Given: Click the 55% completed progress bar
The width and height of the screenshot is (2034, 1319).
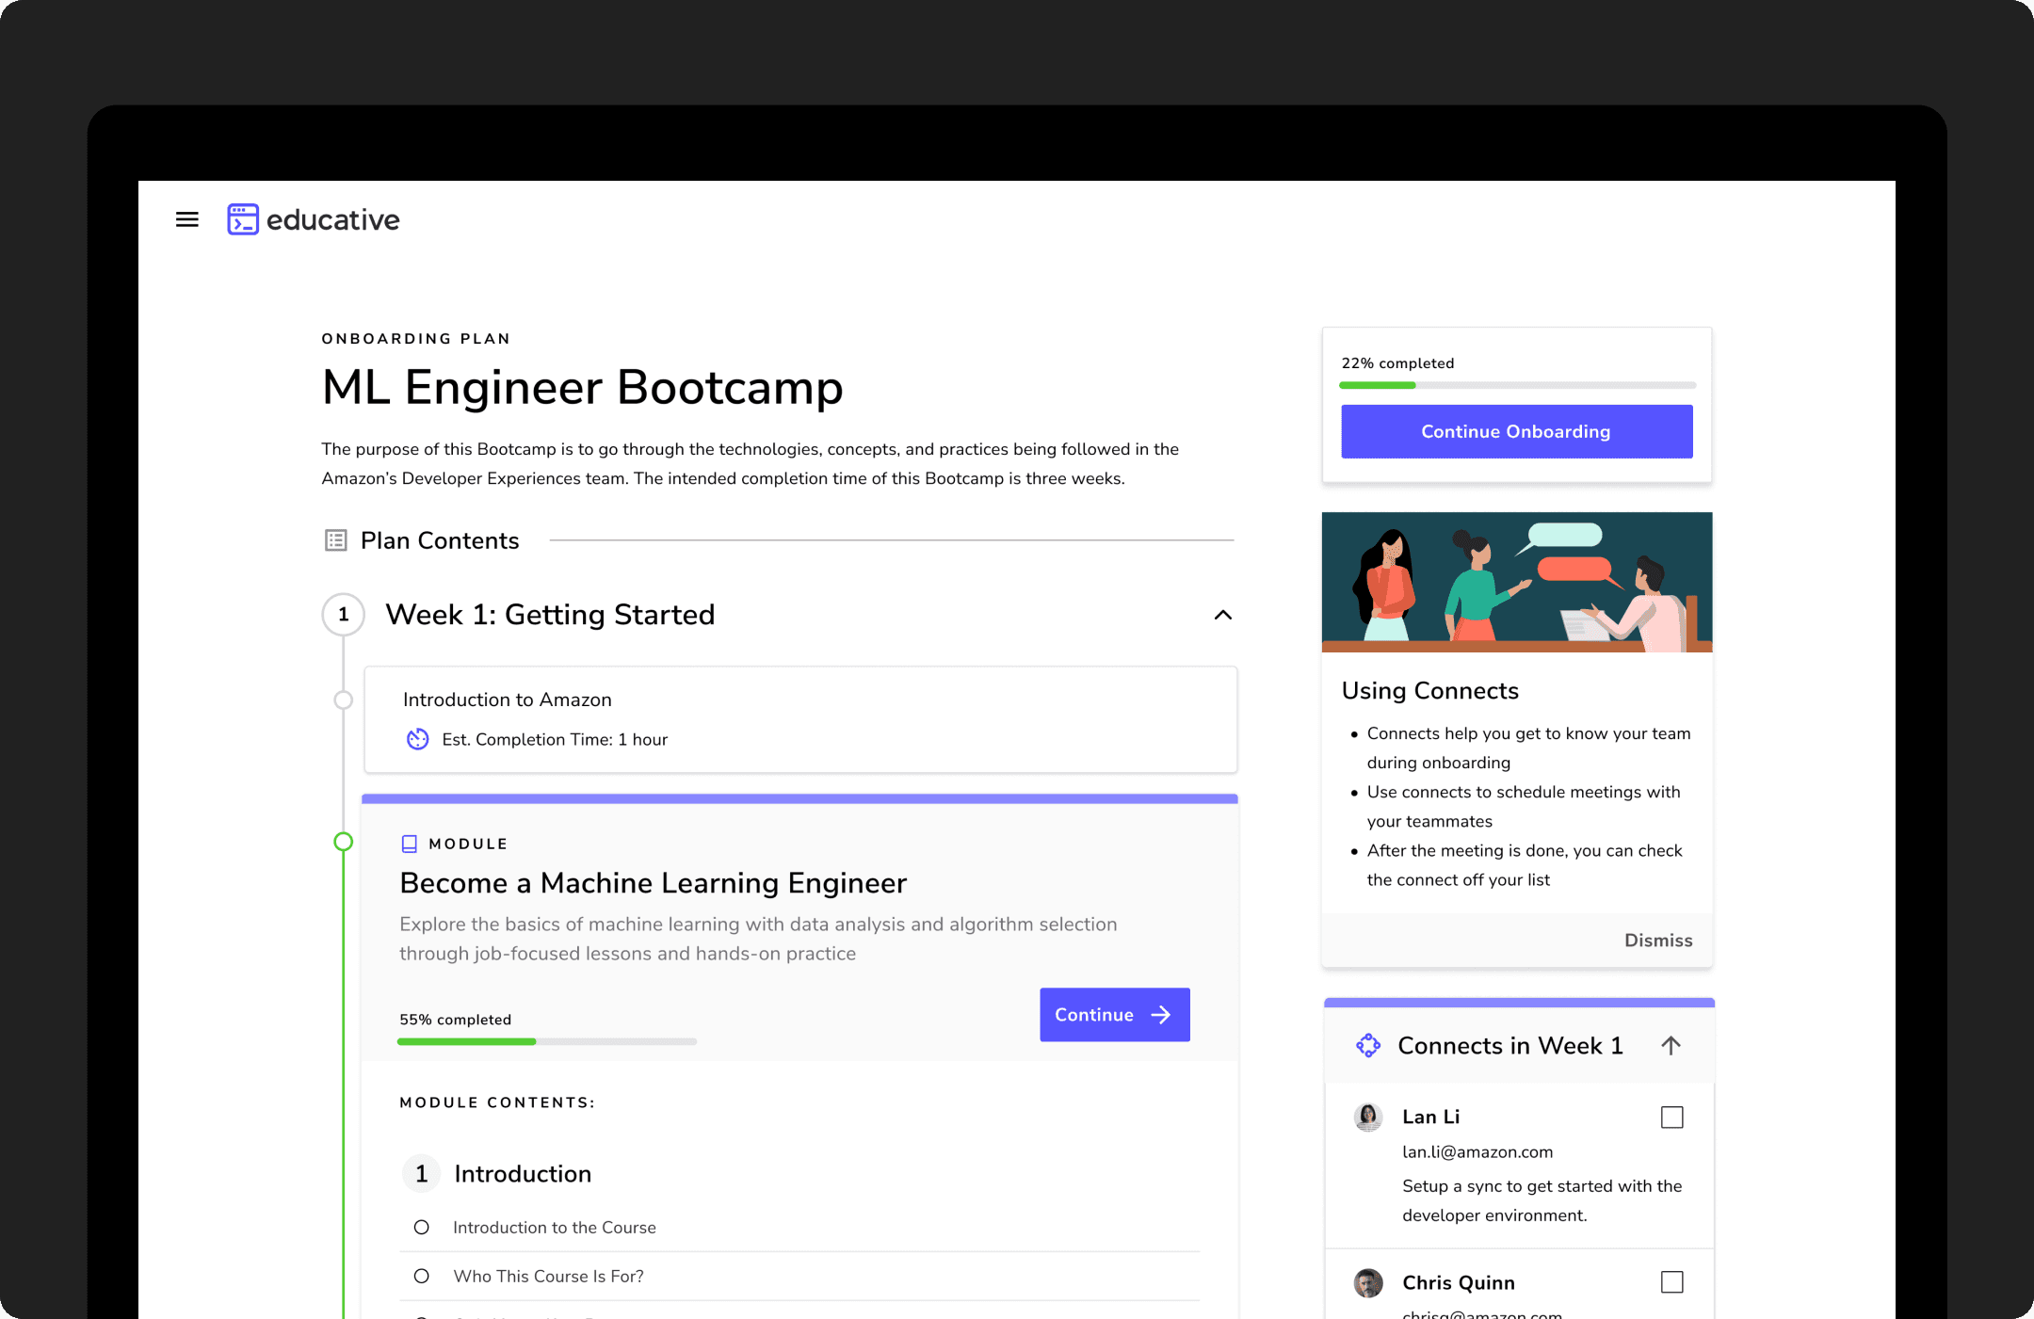Looking at the screenshot, I should (546, 1041).
